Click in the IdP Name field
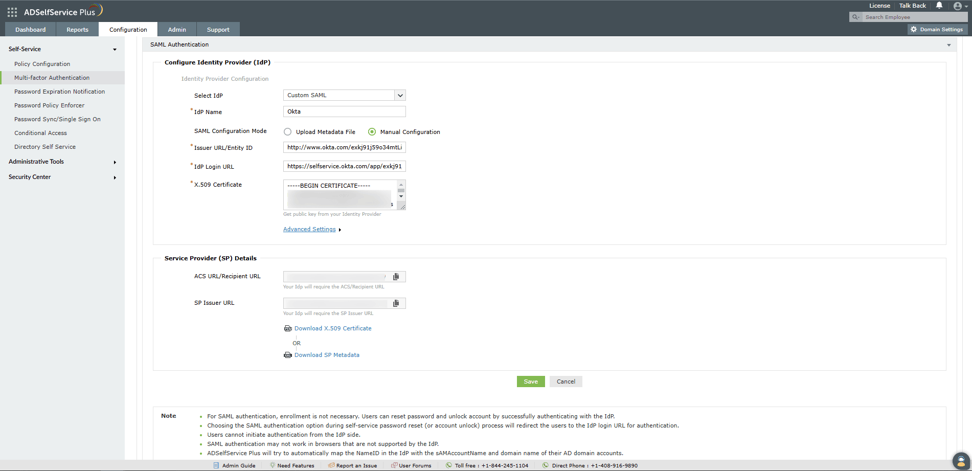Viewport: 972px width, 471px height. tap(345, 111)
